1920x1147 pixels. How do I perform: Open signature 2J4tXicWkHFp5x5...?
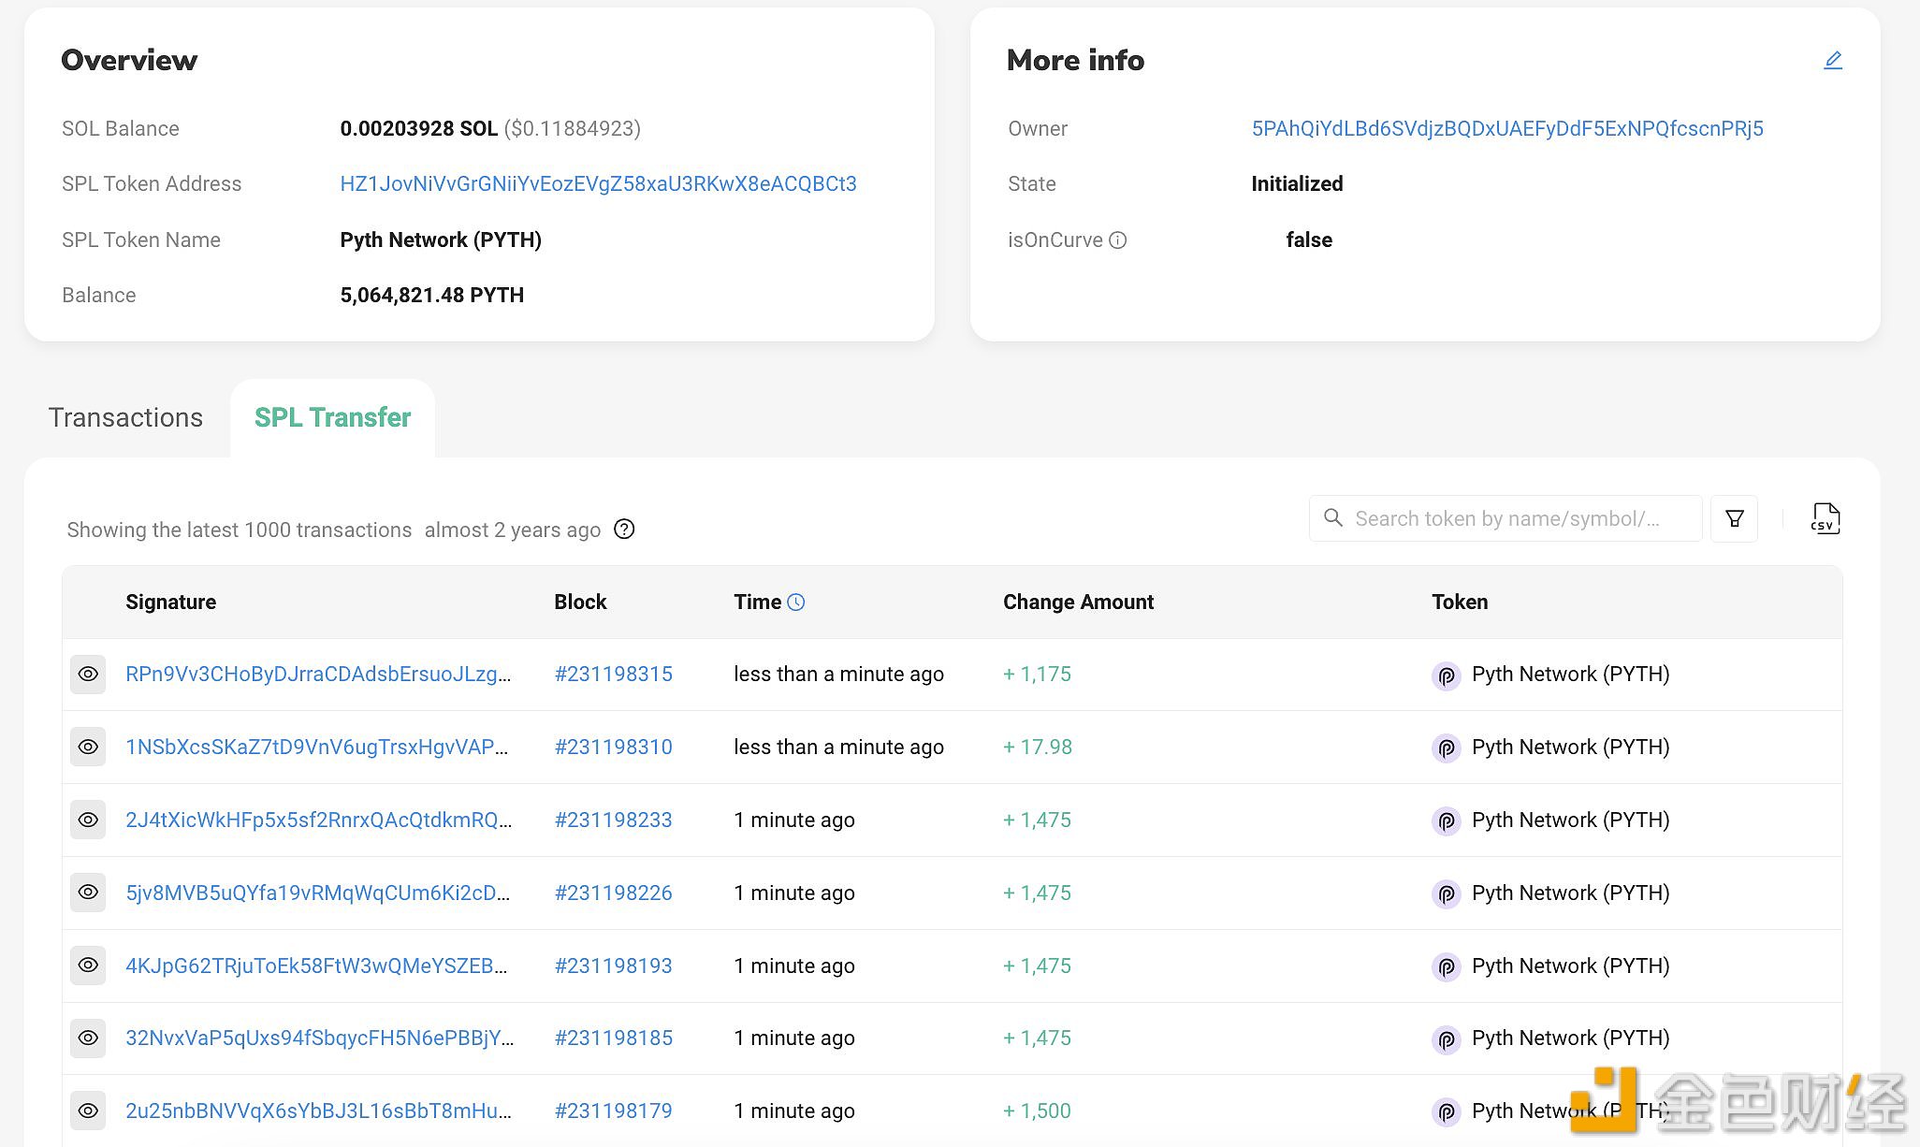pos(319,820)
